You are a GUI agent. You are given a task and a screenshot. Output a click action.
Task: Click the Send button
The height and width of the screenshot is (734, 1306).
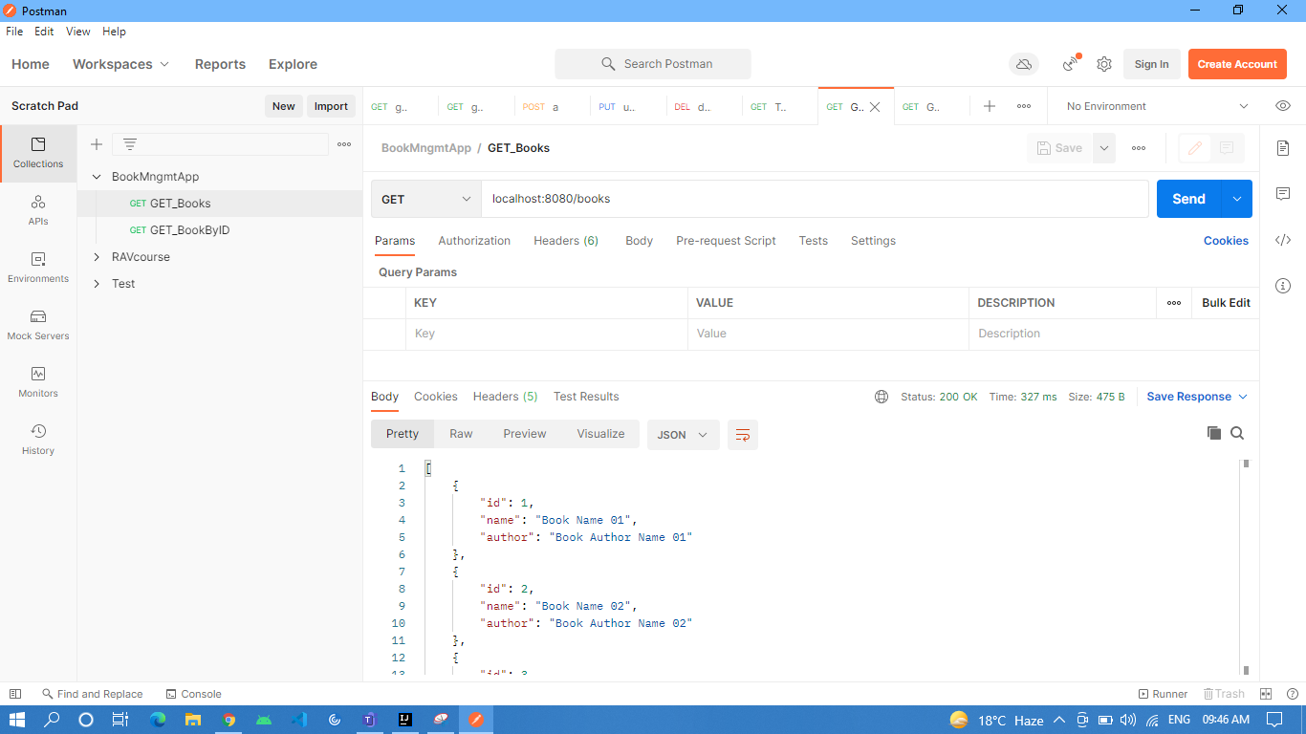point(1189,199)
